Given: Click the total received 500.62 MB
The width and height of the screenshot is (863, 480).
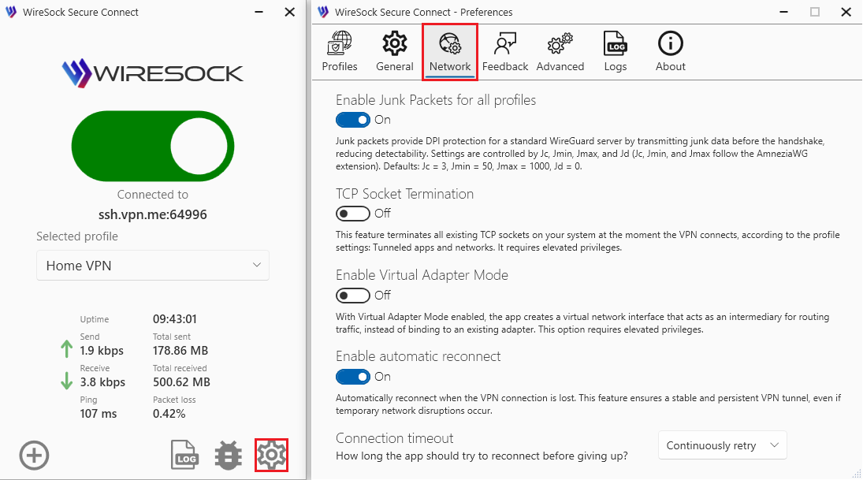Looking at the screenshot, I should pos(181,382).
